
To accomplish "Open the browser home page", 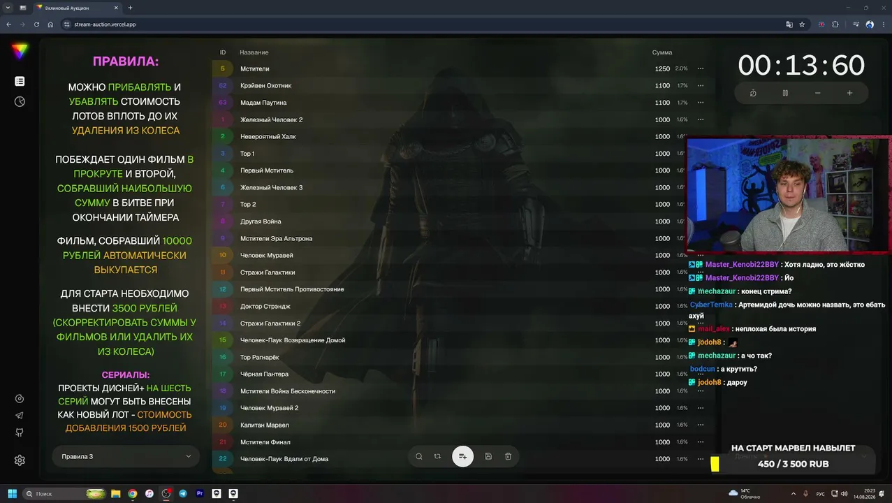I will click(50, 24).
